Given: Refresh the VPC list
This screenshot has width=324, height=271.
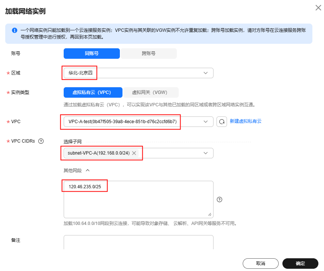Looking at the screenshot, I should [x=222, y=122].
